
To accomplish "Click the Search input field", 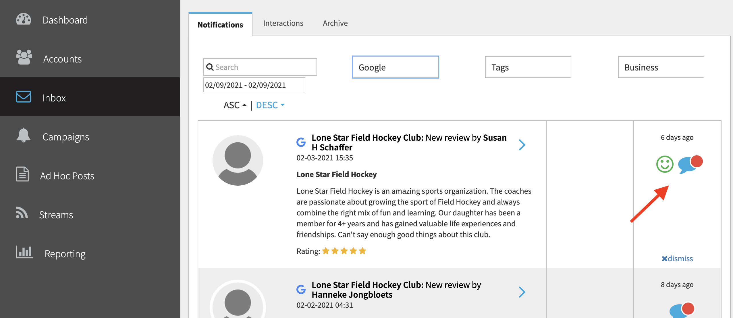I will pos(264,67).
